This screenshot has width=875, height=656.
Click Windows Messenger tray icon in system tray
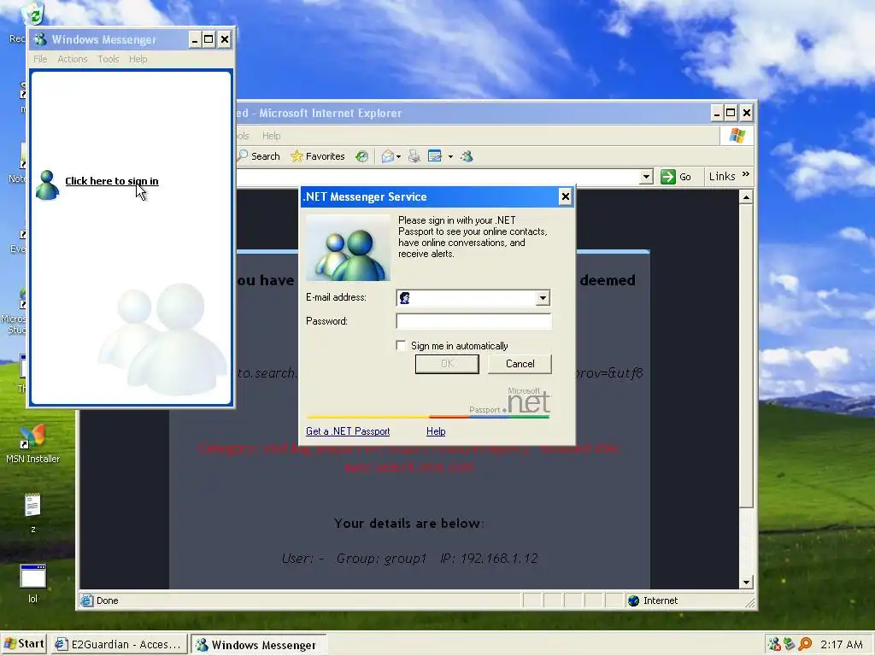pyautogui.click(x=774, y=644)
